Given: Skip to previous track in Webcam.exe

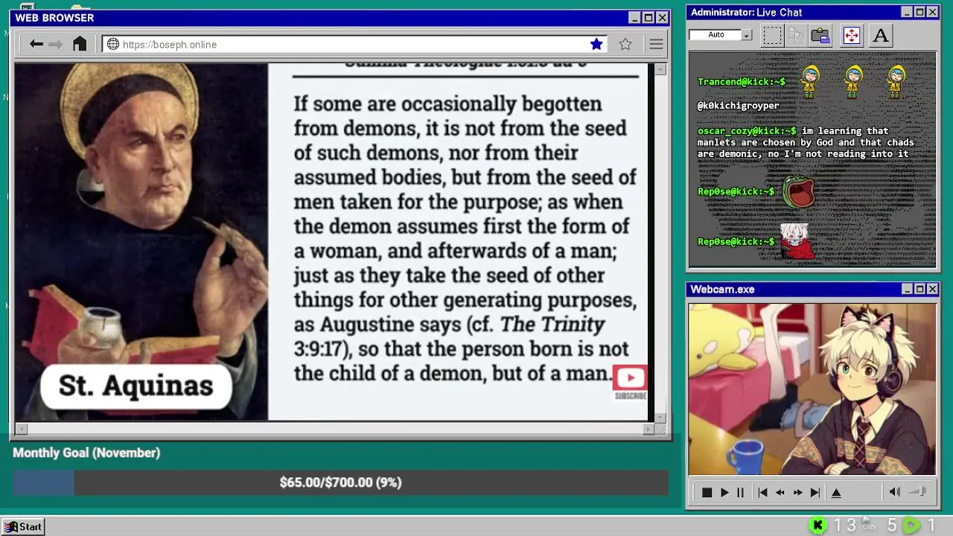Looking at the screenshot, I should pos(762,493).
